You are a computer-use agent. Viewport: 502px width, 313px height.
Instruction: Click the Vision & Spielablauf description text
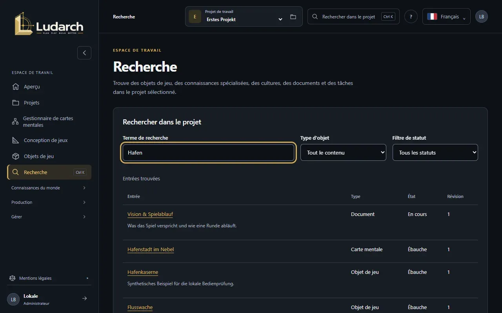[x=182, y=226]
